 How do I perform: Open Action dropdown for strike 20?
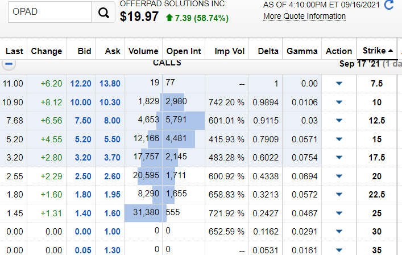[339, 176]
